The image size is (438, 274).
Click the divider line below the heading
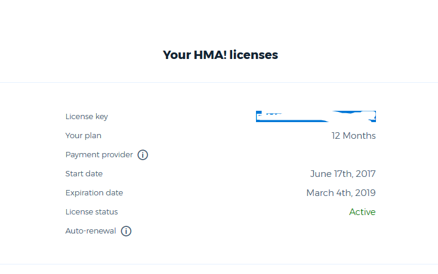[x=219, y=82]
